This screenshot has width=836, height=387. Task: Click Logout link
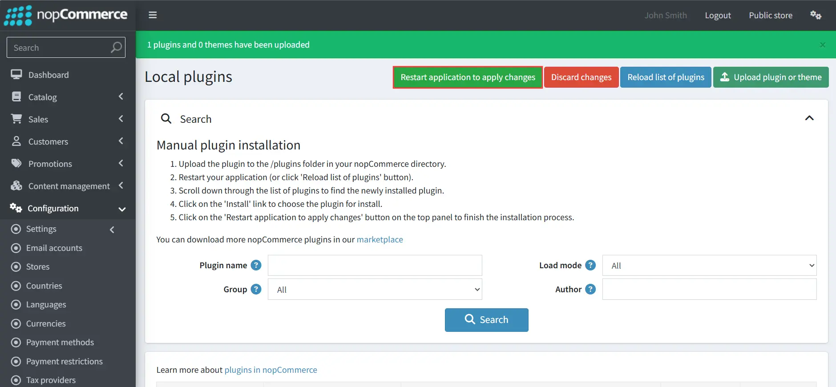click(718, 15)
